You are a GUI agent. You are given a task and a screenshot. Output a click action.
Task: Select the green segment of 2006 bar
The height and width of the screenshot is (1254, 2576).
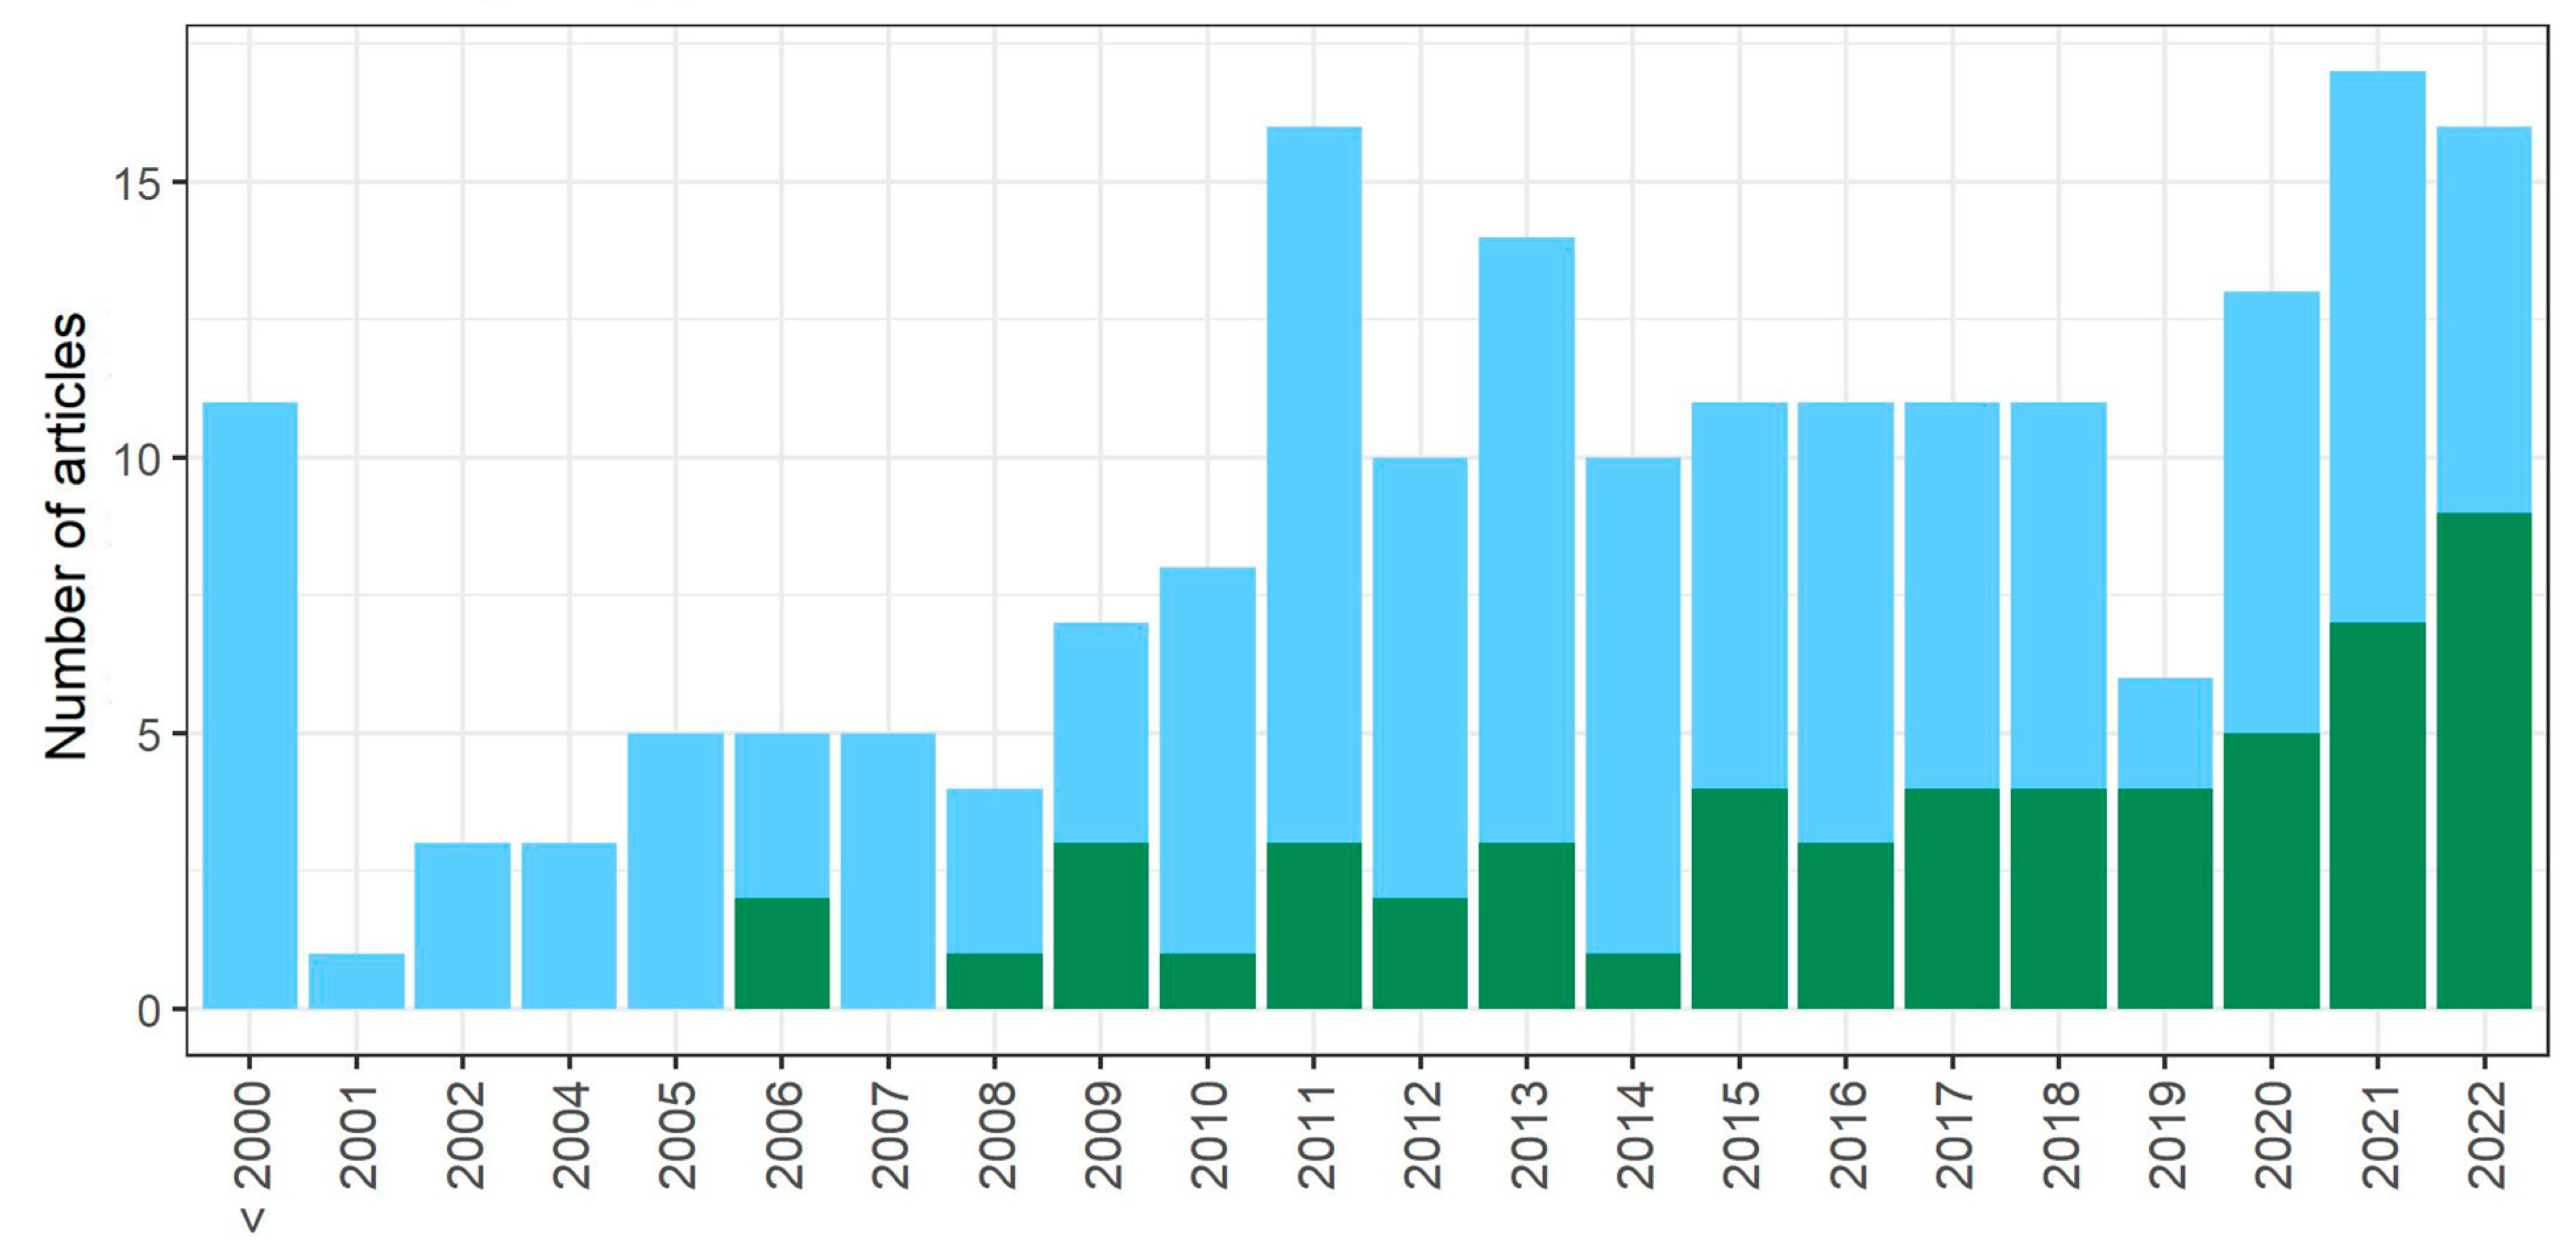[x=782, y=953]
